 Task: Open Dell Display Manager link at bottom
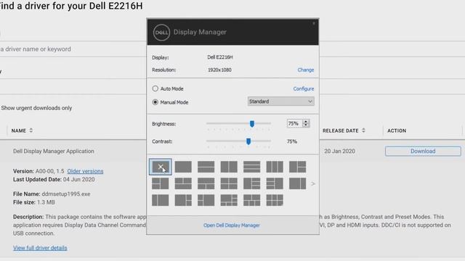(232, 225)
